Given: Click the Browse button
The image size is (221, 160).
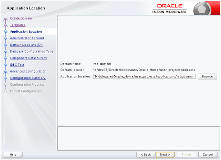Looking at the screenshot, I should [x=207, y=77].
